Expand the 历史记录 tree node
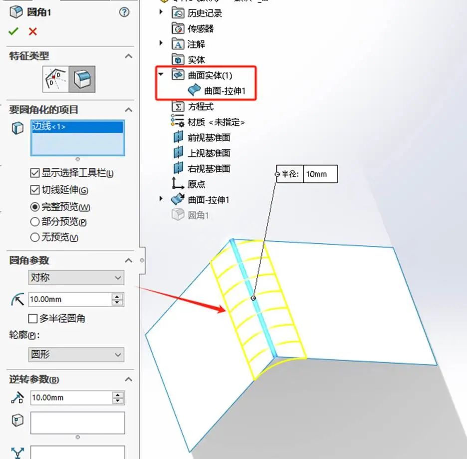The height and width of the screenshot is (459, 467). (x=161, y=12)
